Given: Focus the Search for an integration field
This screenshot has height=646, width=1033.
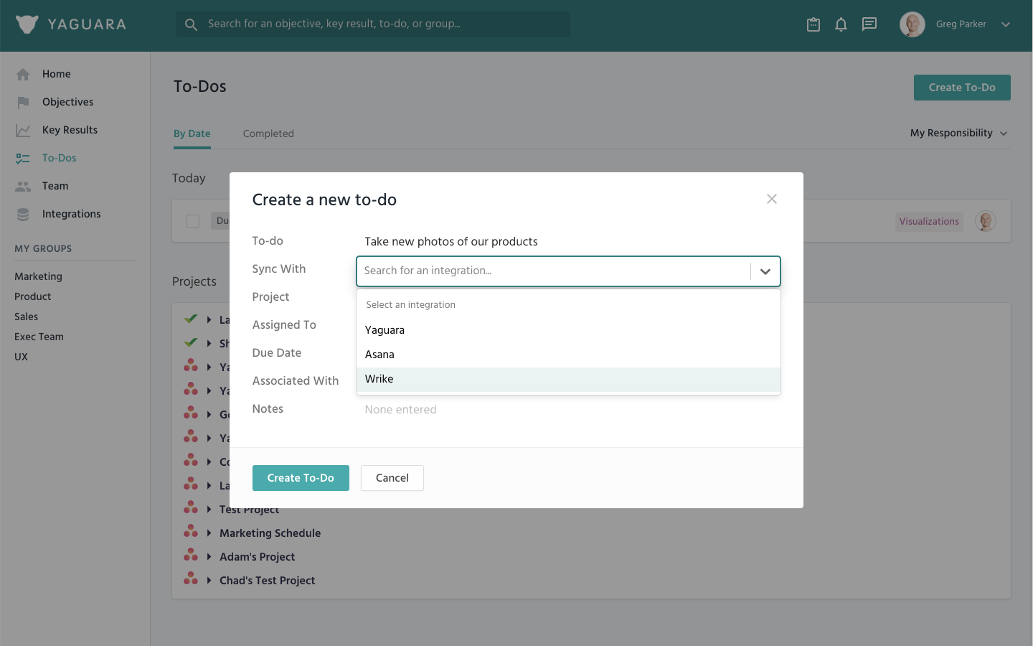Looking at the screenshot, I should tap(552, 271).
